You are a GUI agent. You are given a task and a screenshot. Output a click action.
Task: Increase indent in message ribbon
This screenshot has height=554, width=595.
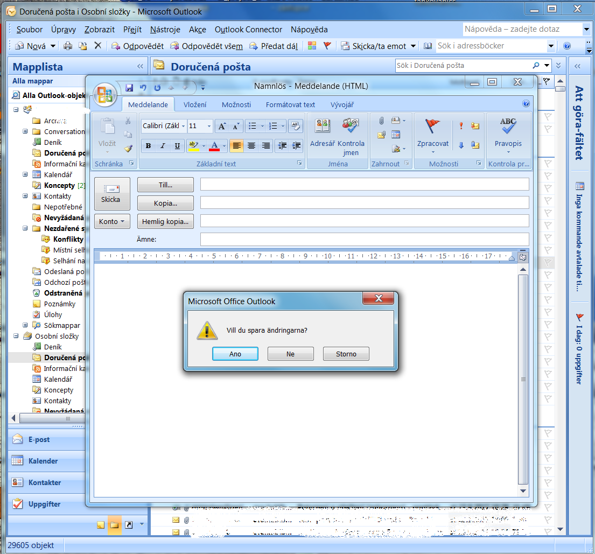296,146
